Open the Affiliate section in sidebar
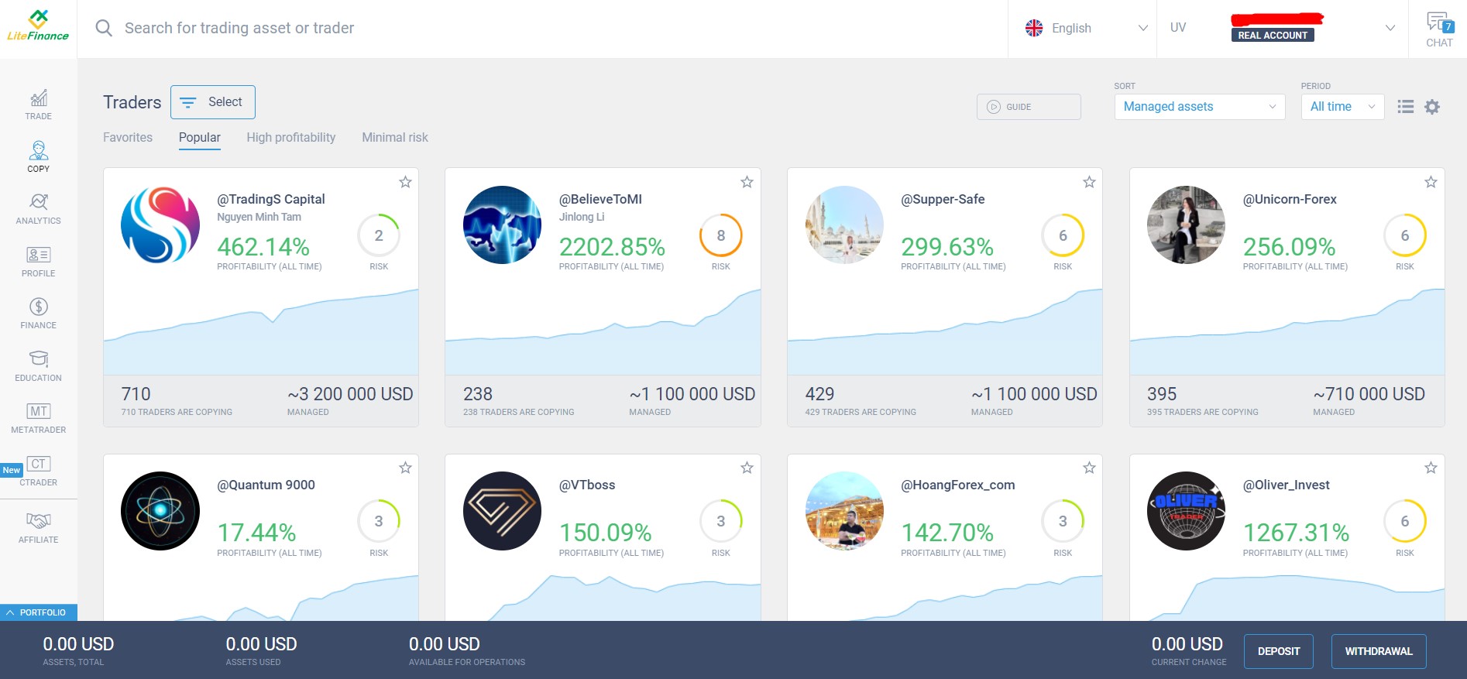1467x679 pixels. (x=38, y=528)
